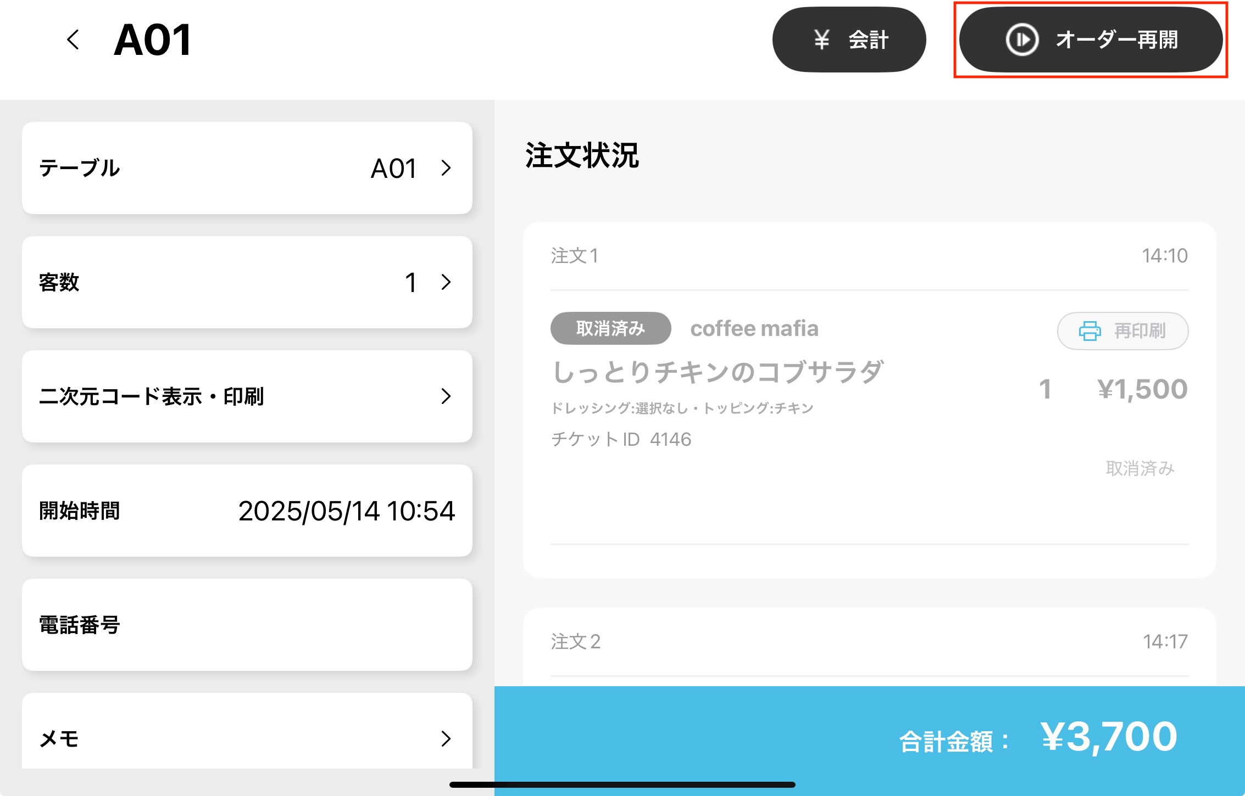Click the printer icon for 再印刷
Viewport: 1245px width, 796px height.
coord(1090,331)
